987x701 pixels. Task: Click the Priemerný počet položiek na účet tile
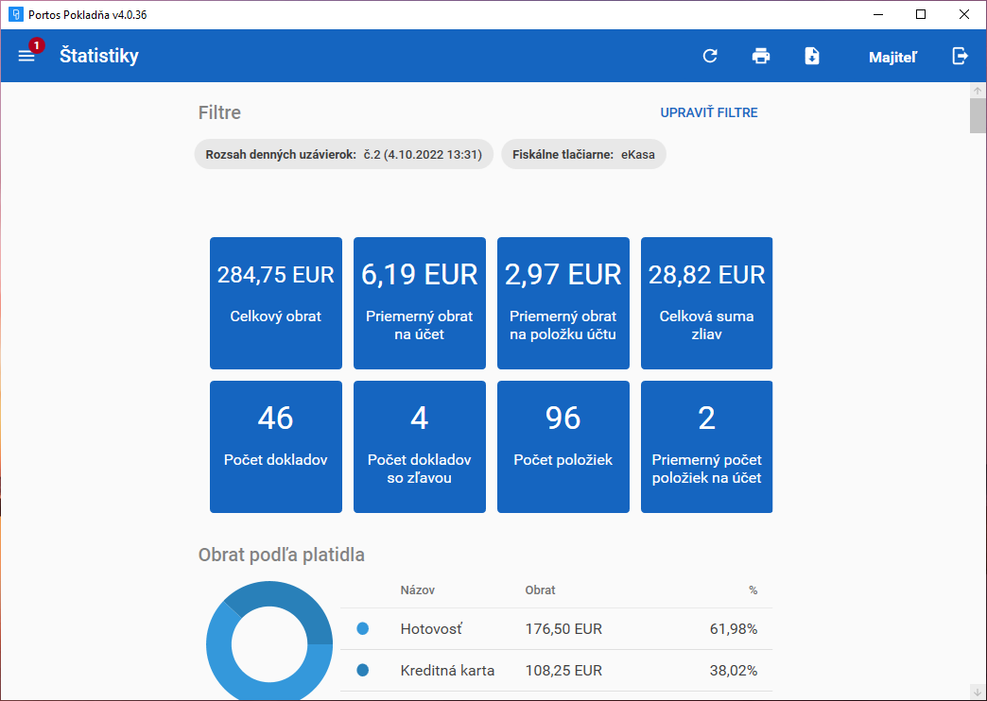tap(706, 447)
